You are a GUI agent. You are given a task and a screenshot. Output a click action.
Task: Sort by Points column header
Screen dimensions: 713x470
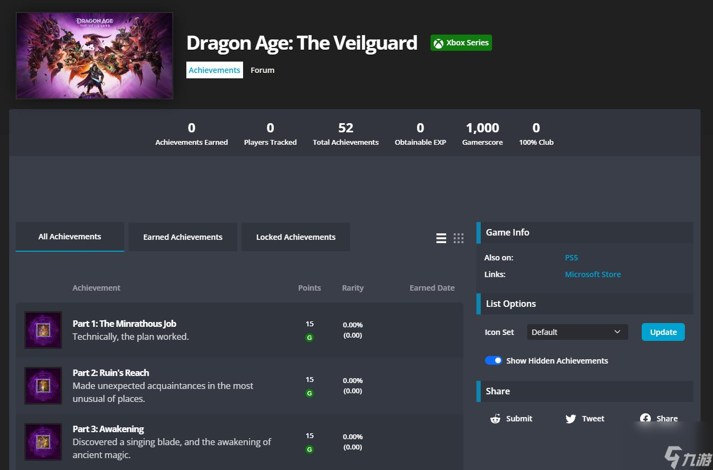(x=310, y=288)
